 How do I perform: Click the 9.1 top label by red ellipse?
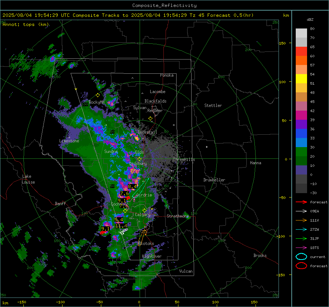point(105,229)
